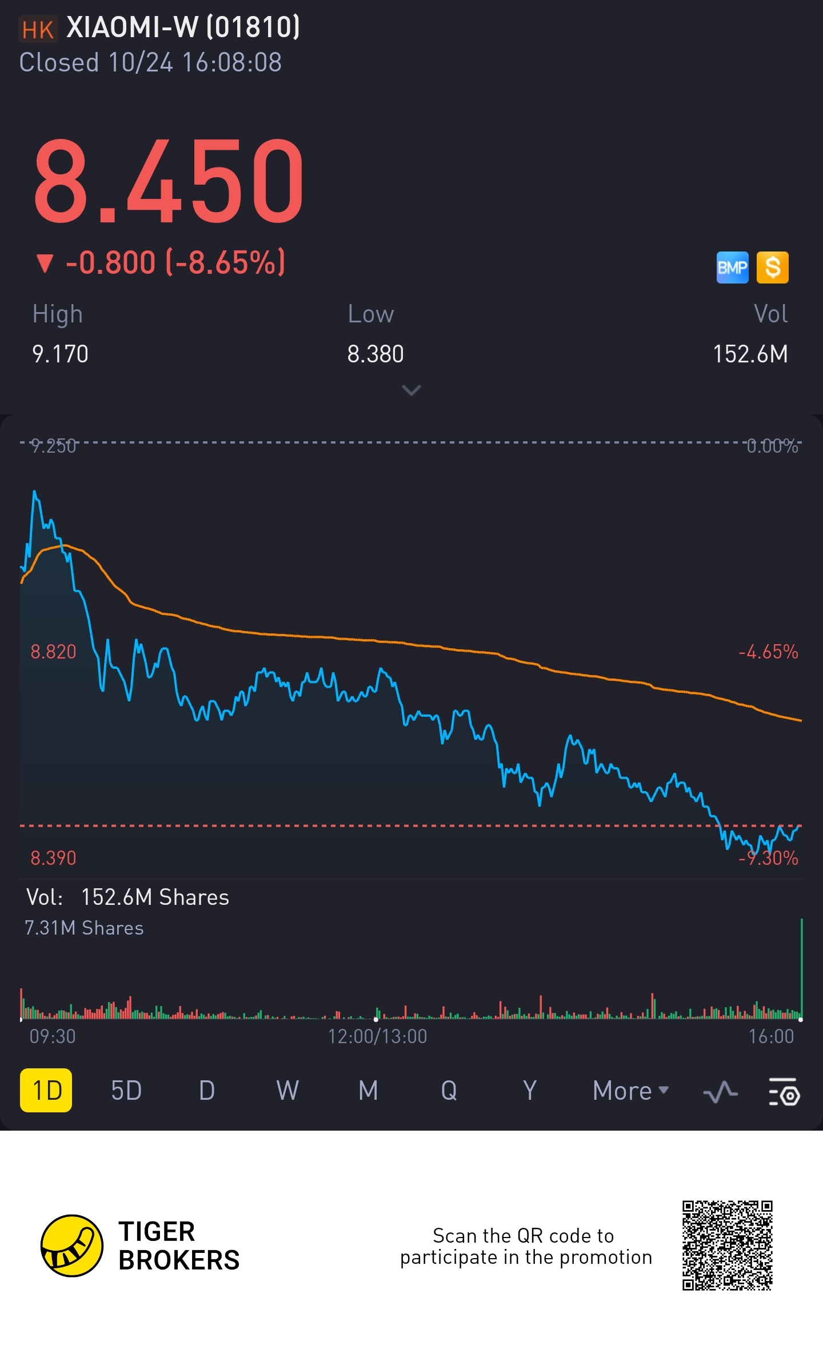Tap the HK market badge
This screenshot has height=1361, width=823.
tap(38, 29)
